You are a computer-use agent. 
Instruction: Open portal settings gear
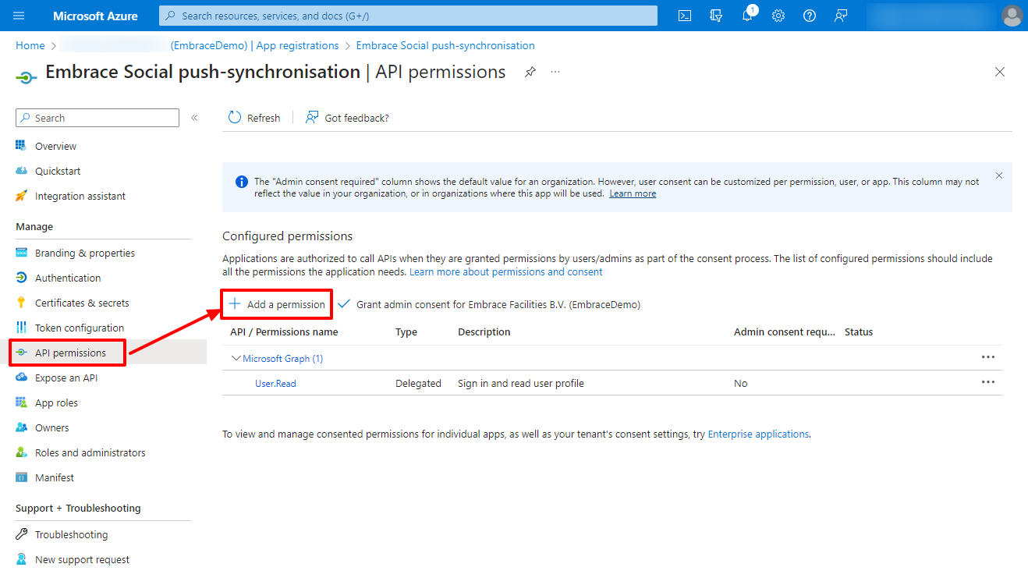click(778, 16)
